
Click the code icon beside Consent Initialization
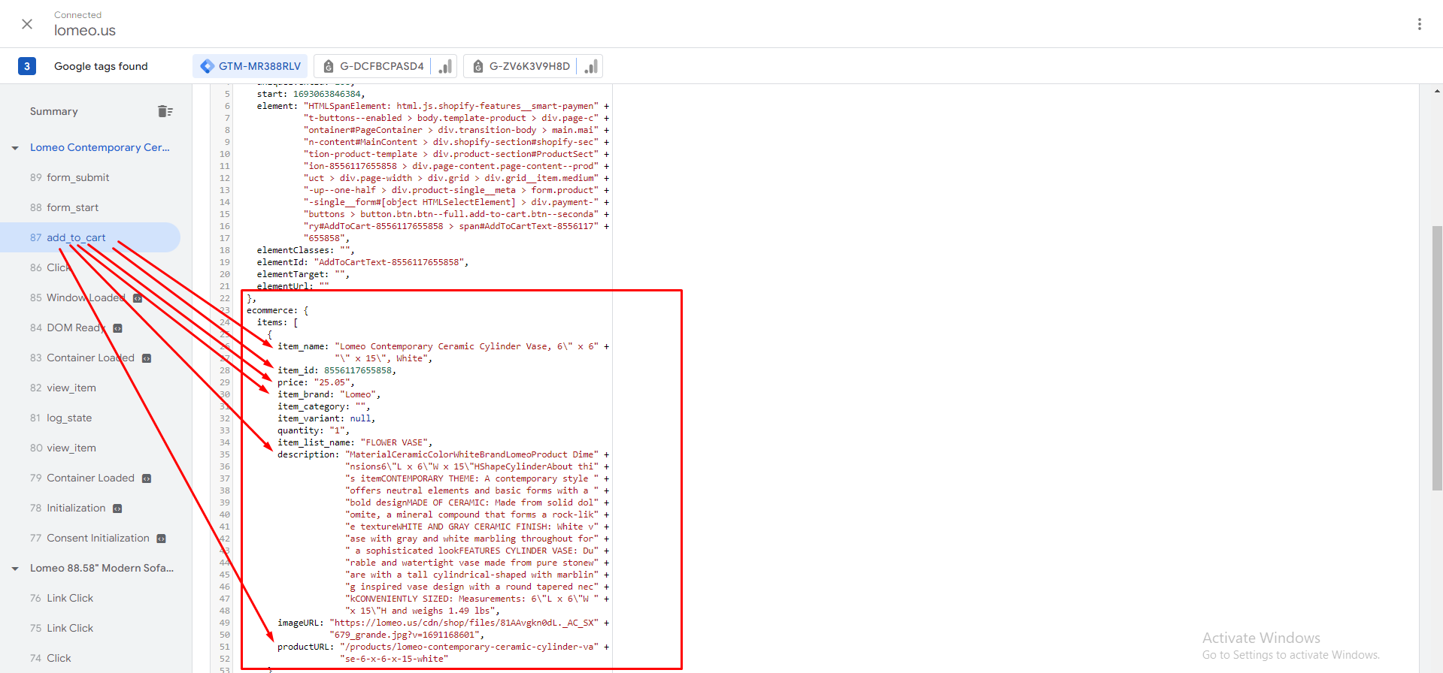[161, 539]
